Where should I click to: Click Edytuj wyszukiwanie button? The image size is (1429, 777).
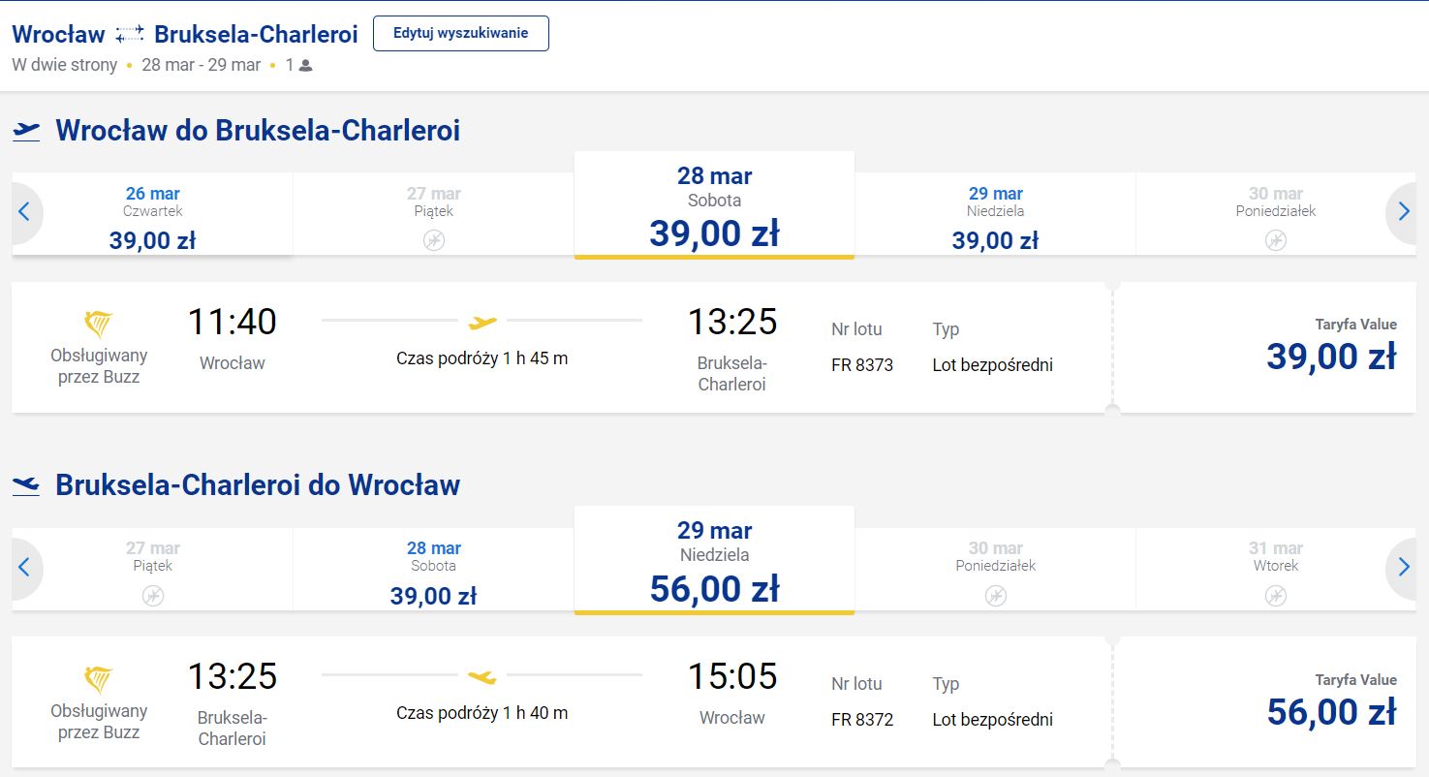[461, 33]
